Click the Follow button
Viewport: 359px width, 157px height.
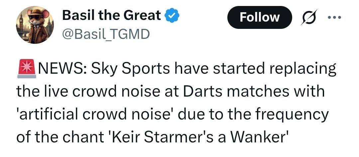pyautogui.click(x=260, y=17)
